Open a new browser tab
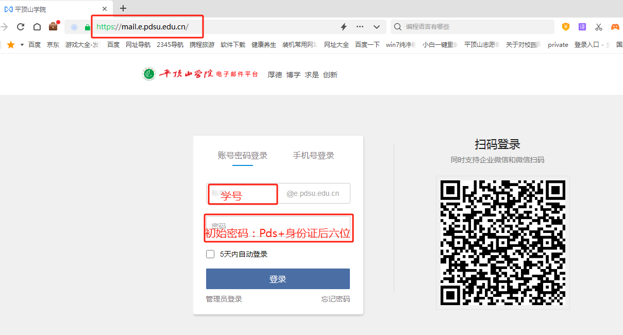Viewport: 623px width, 335px height. [123, 8]
